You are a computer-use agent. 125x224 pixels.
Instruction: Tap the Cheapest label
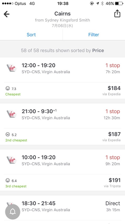(x=13, y=94)
